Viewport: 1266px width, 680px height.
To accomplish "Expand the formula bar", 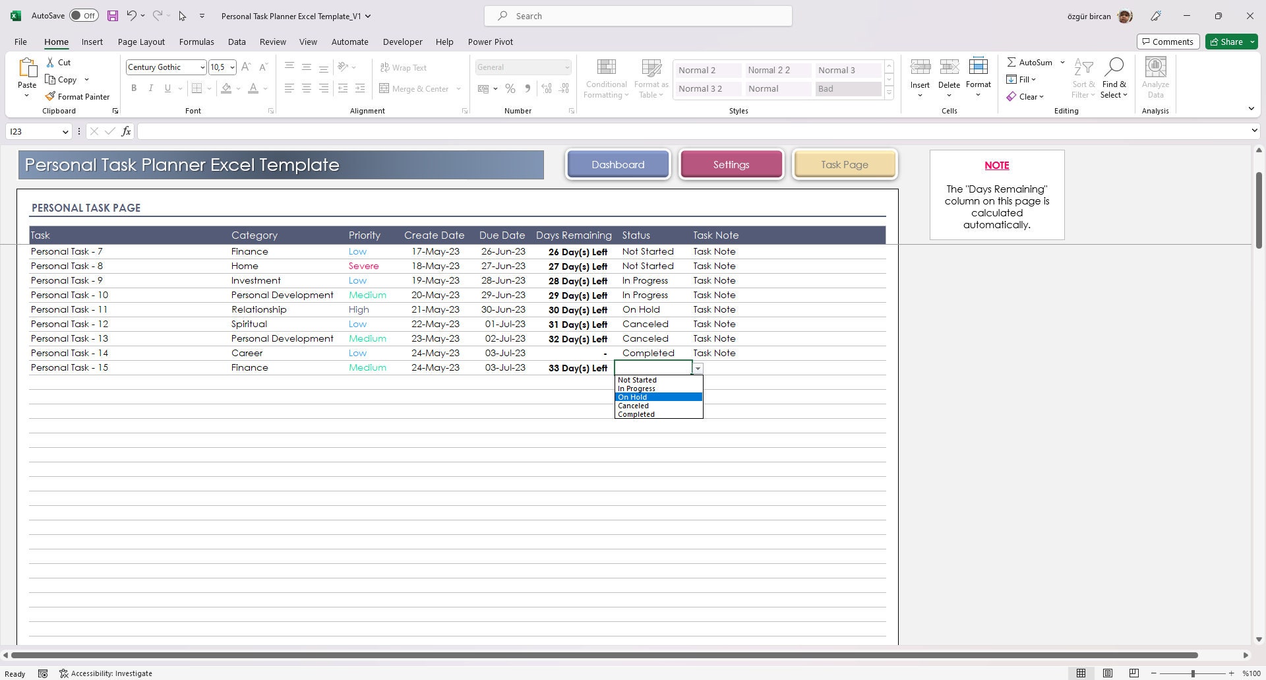I will (x=1254, y=131).
